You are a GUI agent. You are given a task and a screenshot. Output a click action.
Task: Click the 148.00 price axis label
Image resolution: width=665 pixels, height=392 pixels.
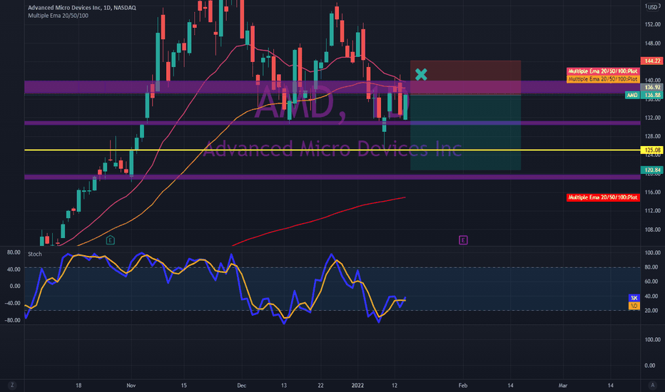pyautogui.click(x=653, y=43)
